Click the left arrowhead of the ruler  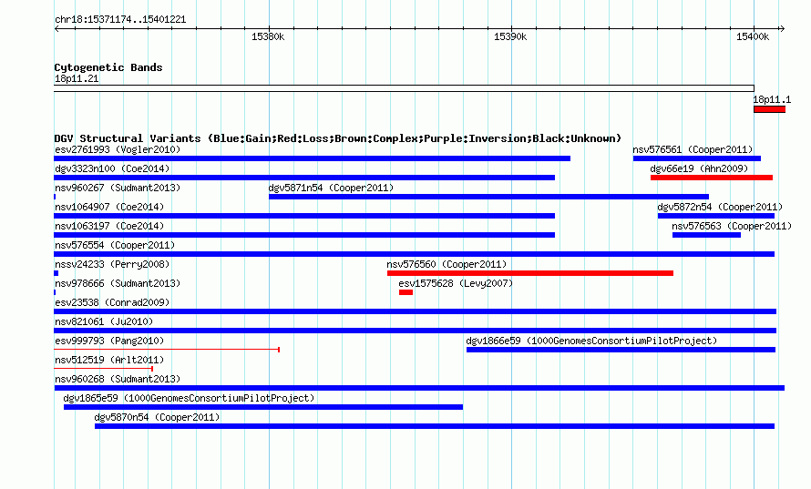56,28
